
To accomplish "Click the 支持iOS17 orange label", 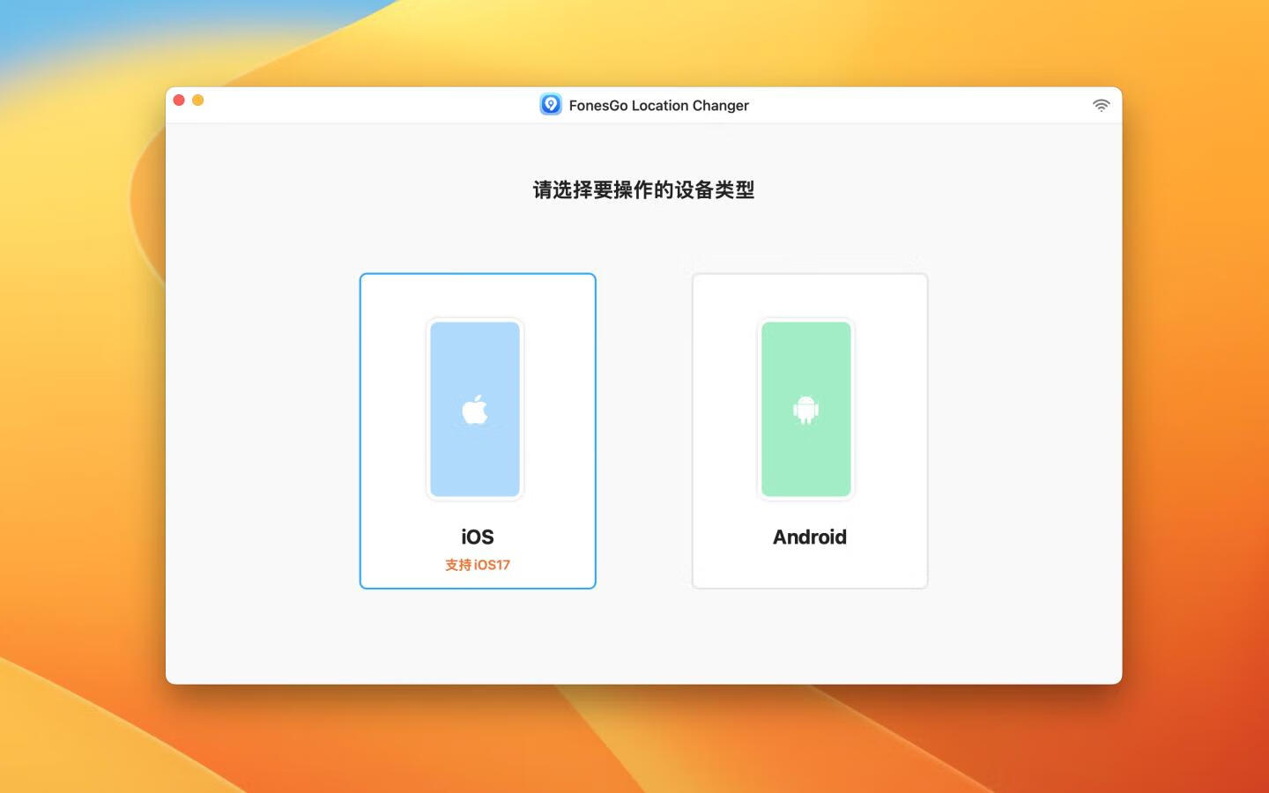I will click(478, 565).
